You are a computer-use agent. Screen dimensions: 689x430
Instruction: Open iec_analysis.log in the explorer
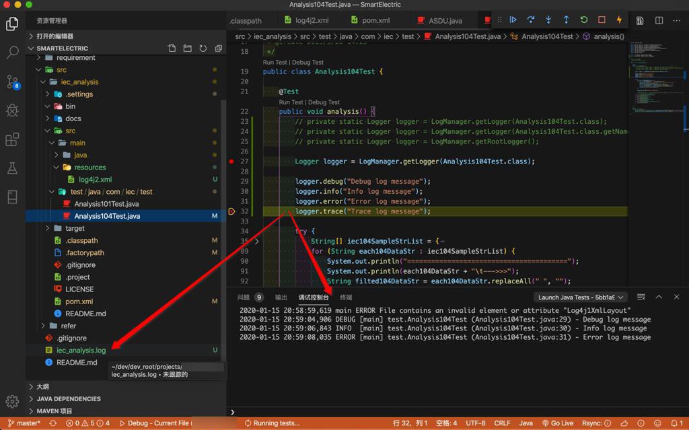coord(81,350)
